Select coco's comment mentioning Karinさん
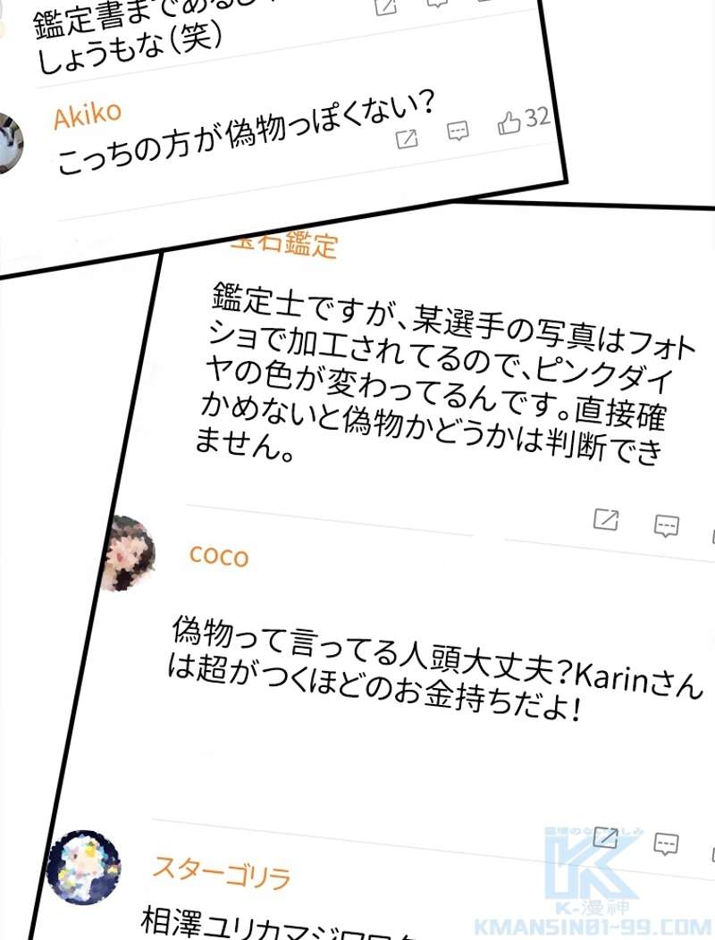 point(435,668)
